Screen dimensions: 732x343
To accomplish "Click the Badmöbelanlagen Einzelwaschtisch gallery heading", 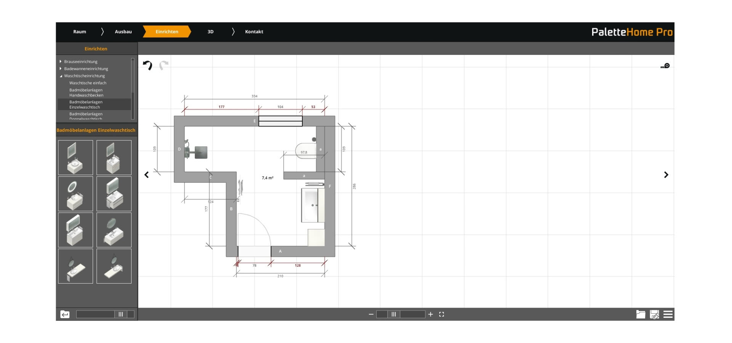I will click(96, 130).
